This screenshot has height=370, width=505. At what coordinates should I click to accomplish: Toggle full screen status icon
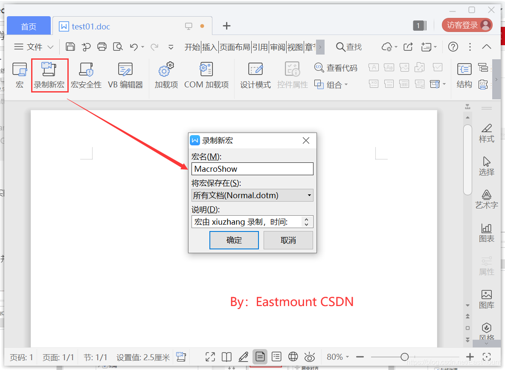tap(210, 357)
